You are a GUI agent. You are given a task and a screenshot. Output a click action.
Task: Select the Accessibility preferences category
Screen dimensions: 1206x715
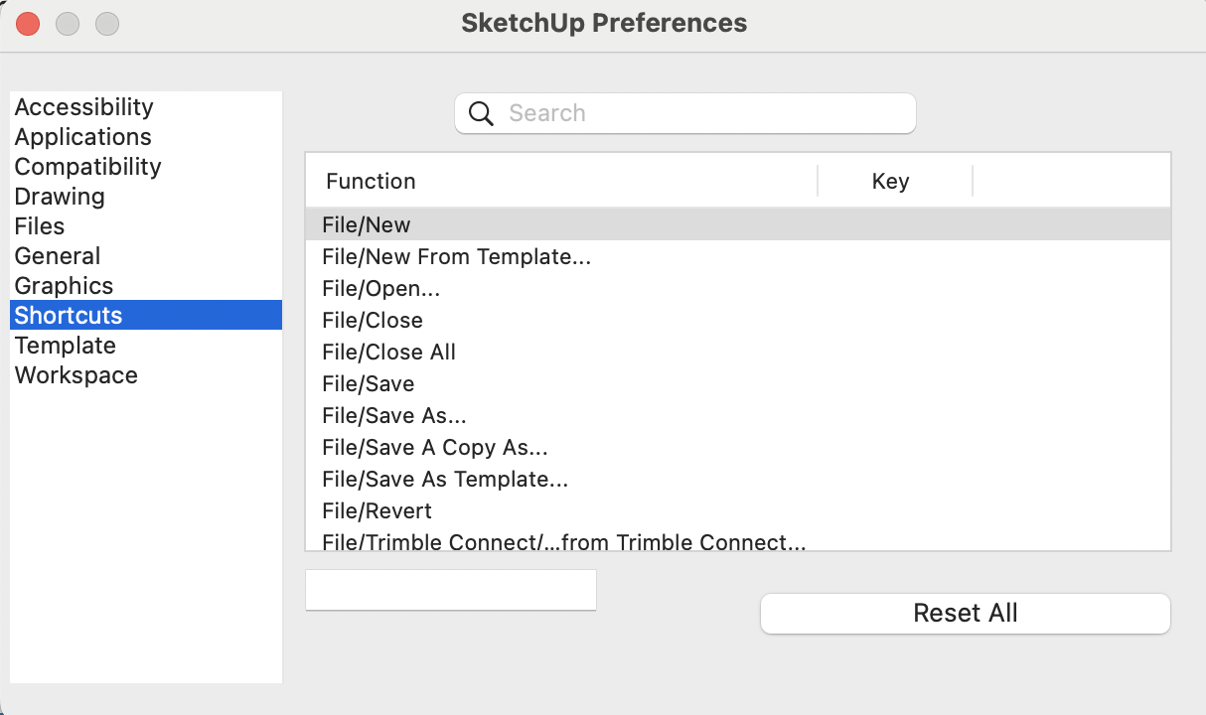point(83,107)
